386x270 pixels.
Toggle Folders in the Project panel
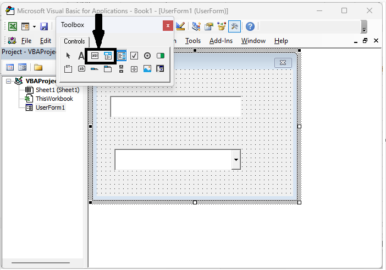[38, 67]
